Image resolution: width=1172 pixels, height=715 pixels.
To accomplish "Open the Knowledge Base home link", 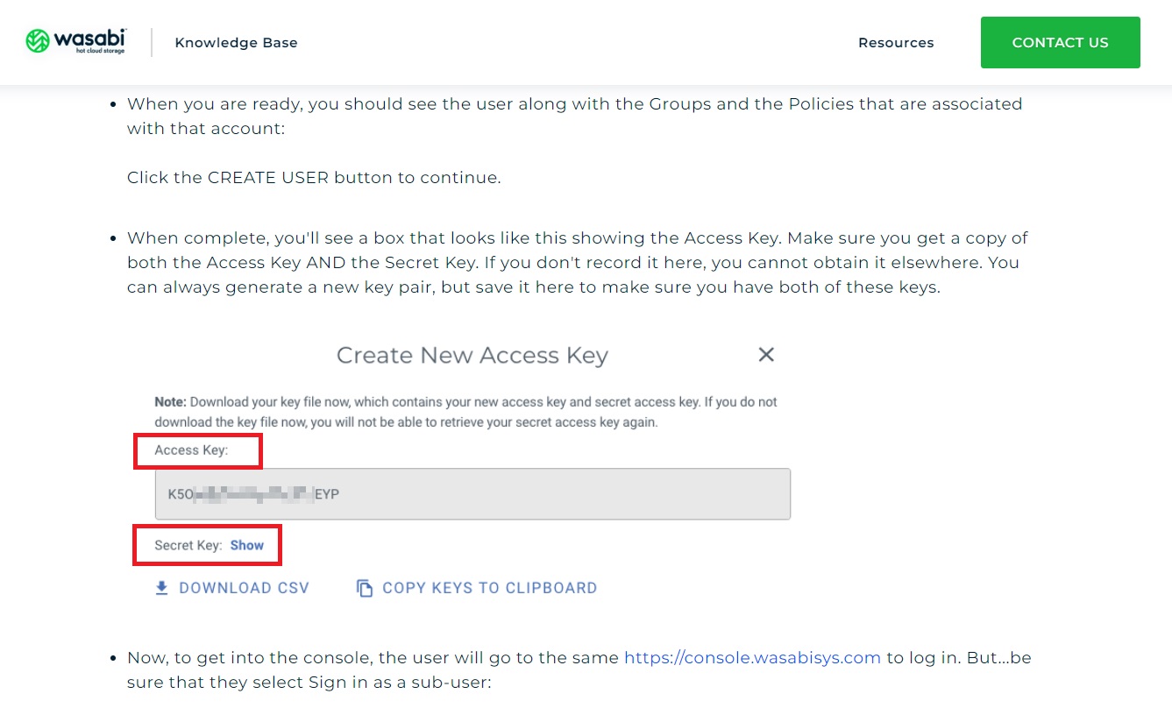I will point(236,42).
